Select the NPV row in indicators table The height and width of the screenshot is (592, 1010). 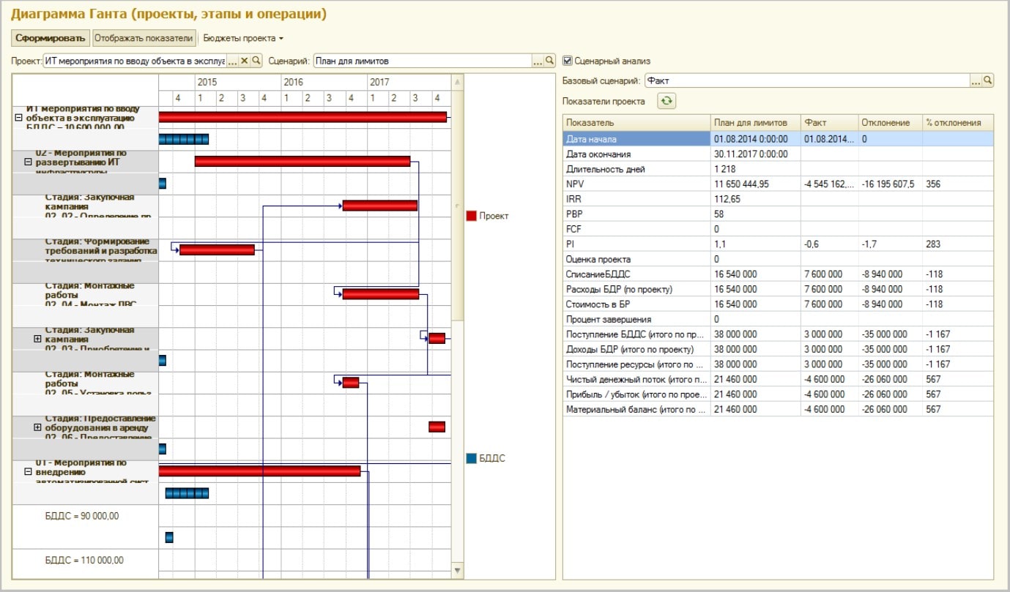(778, 184)
